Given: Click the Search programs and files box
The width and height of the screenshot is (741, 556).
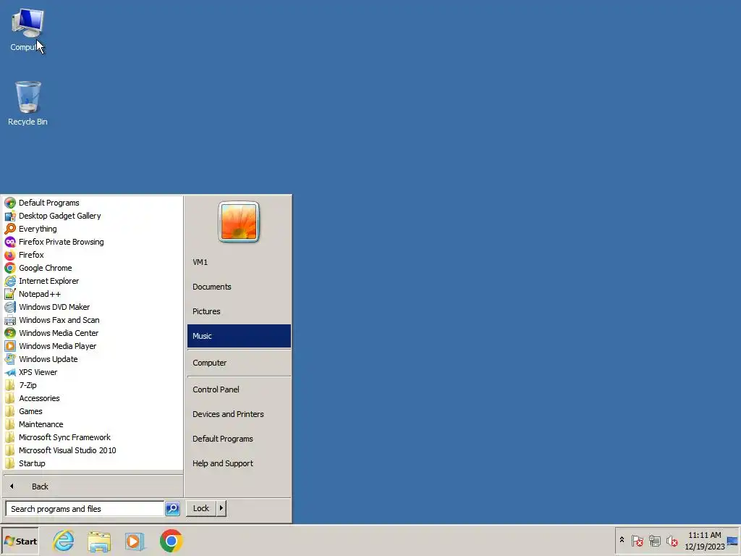Looking at the screenshot, I should 85,509.
